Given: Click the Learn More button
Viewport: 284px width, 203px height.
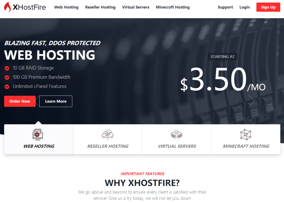Looking at the screenshot, I should (56, 101).
